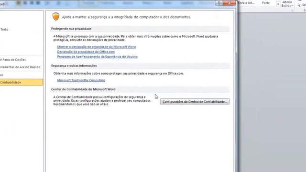Screen dimensions: 306x172
Task: Select the highlighted Confiabilidade sidebar item
Action: point(21,82)
